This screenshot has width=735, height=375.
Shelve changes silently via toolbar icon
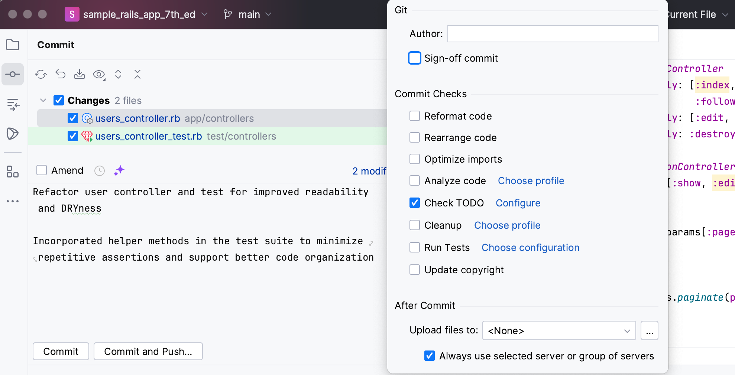pos(80,74)
